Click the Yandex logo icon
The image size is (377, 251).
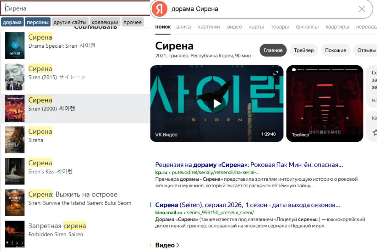point(159,9)
